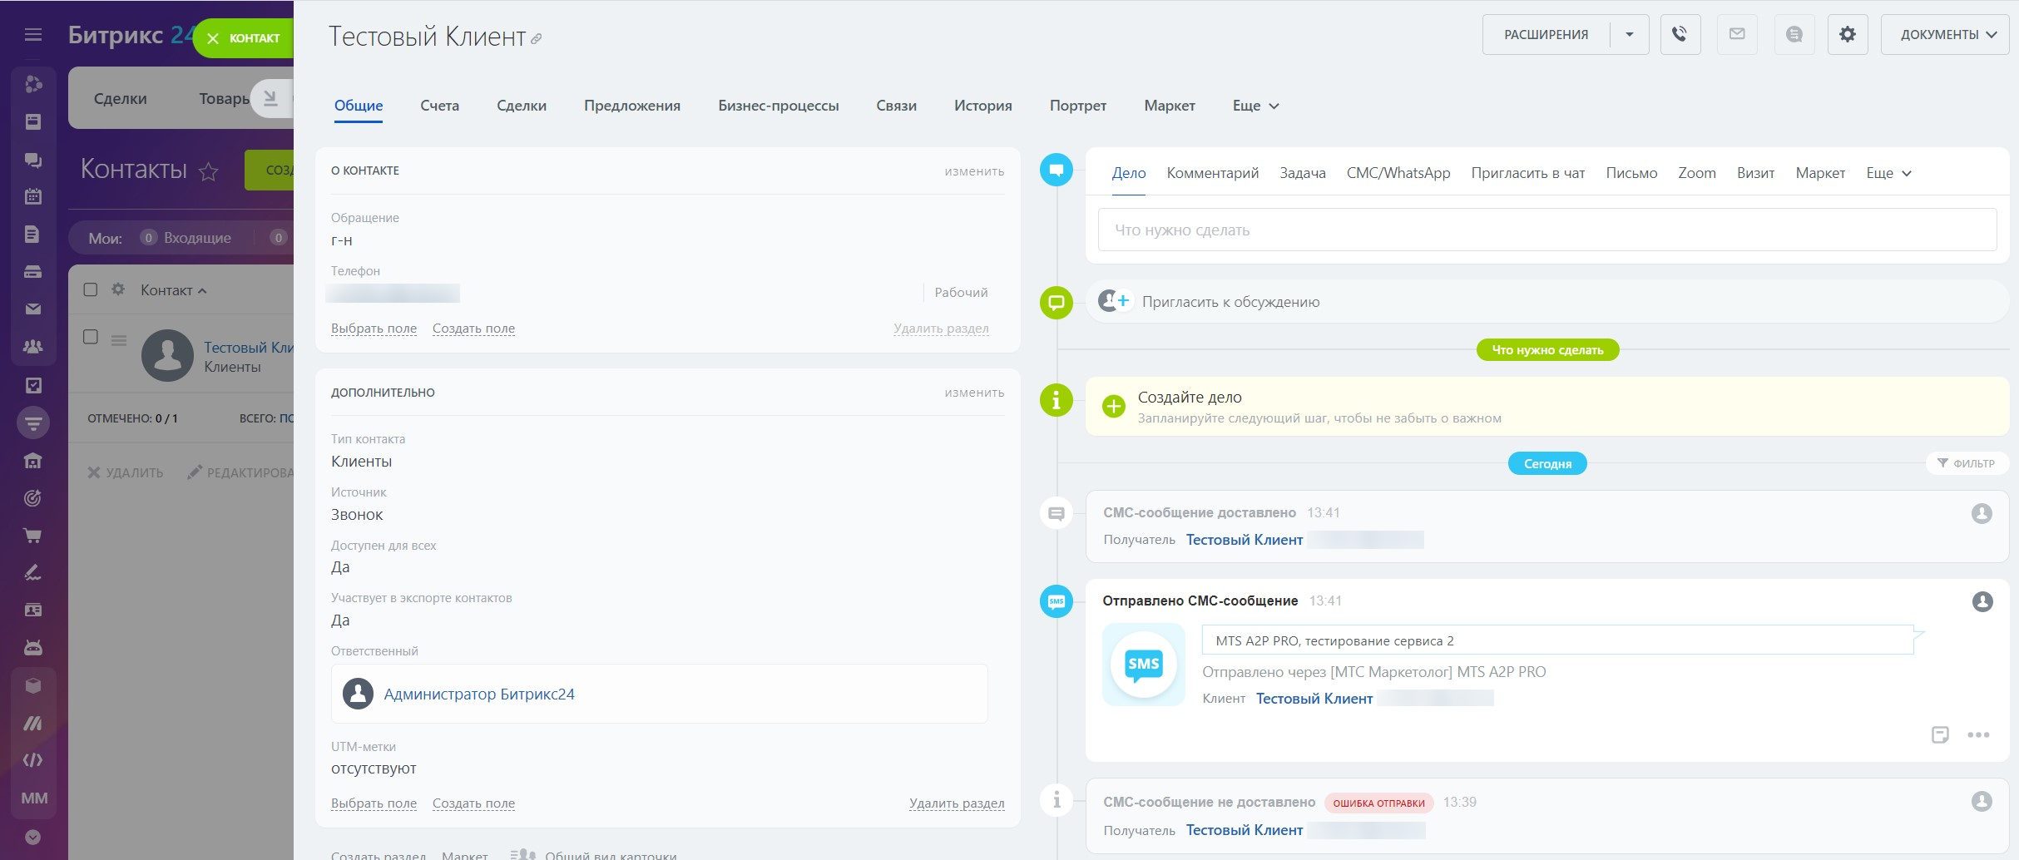This screenshot has width=2019, height=860.
Task: Click the three dots on sent SMS card
Action: click(1977, 735)
